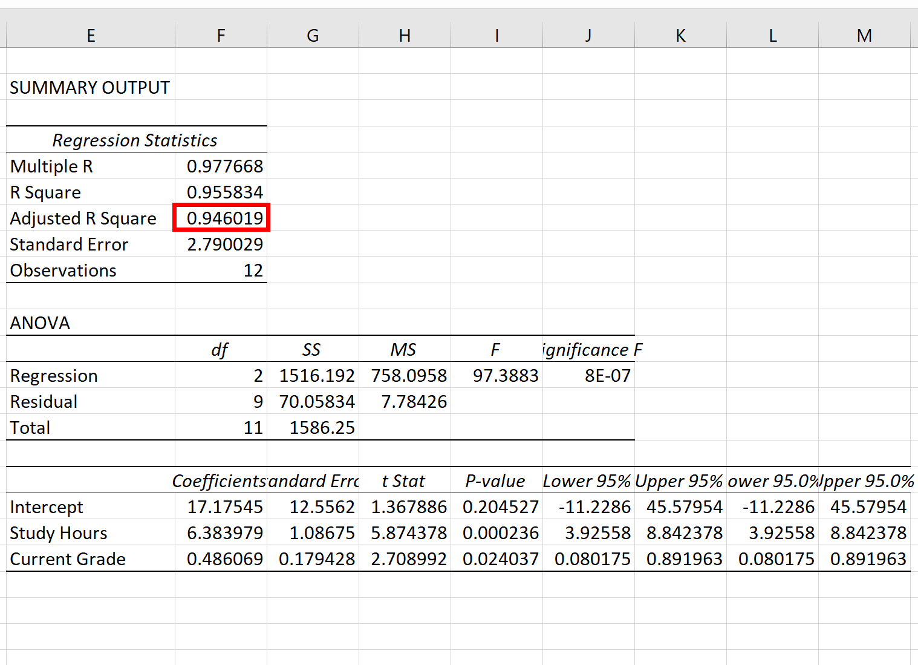The image size is (918, 665).
Task: Click column header F to select the column
Action: [x=221, y=34]
